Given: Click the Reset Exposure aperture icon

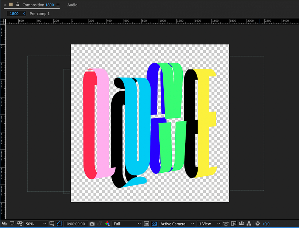Looking at the screenshot, I should pyautogui.click(x=257, y=224).
